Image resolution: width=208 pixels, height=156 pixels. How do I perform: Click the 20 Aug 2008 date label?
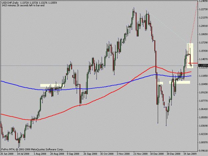[57, 154]
